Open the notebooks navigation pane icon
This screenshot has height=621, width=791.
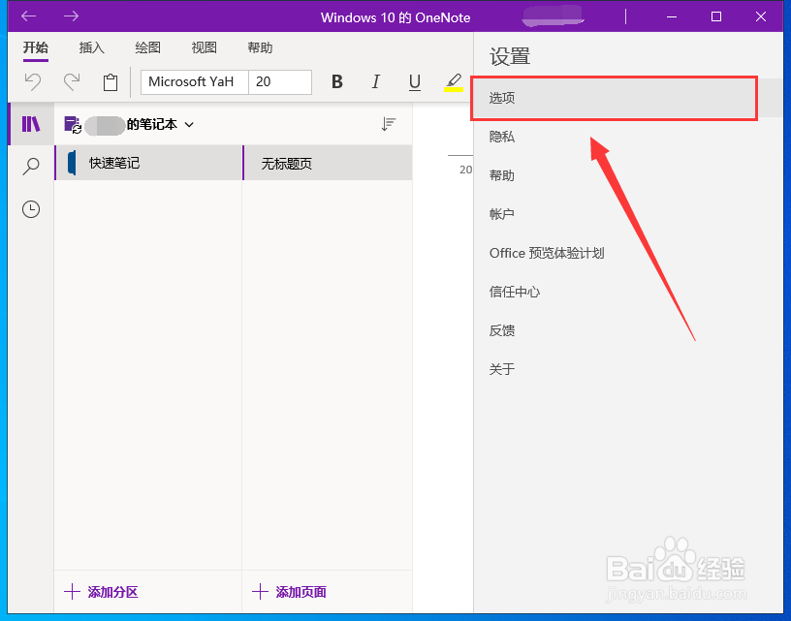point(31,124)
